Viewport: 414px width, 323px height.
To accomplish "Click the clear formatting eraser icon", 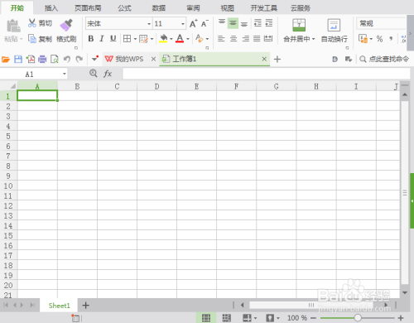I will click(x=200, y=38).
